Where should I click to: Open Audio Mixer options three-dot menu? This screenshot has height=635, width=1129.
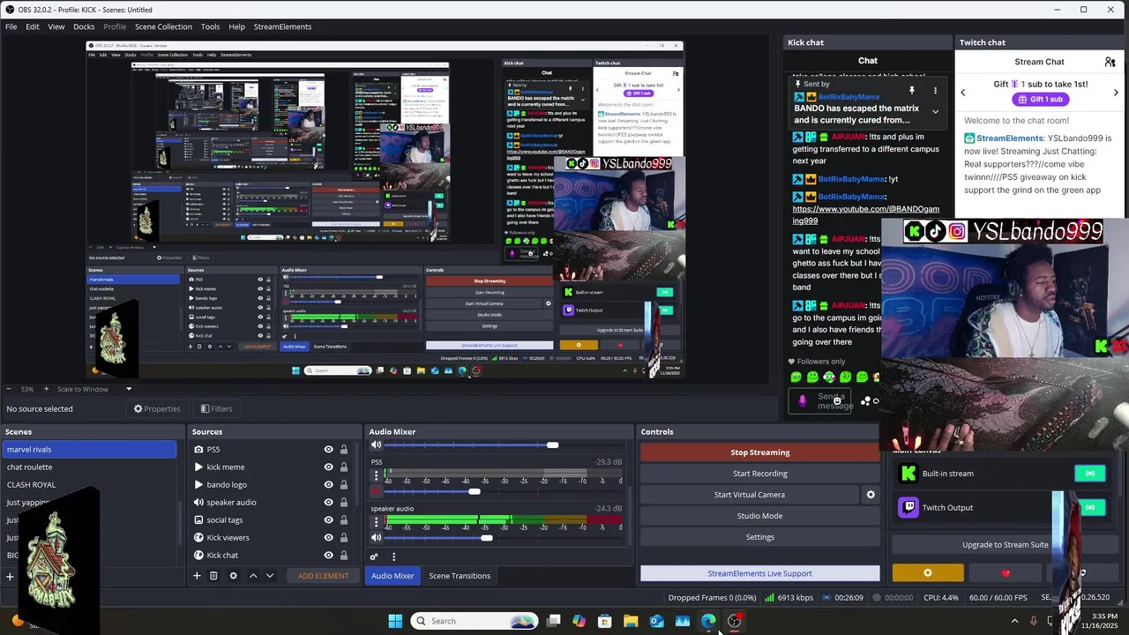click(x=393, y=557)
